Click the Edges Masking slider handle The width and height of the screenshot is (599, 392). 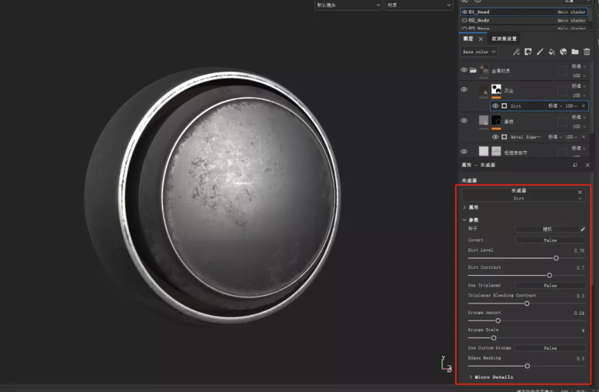pyautogui.click(x=527, y=366)
